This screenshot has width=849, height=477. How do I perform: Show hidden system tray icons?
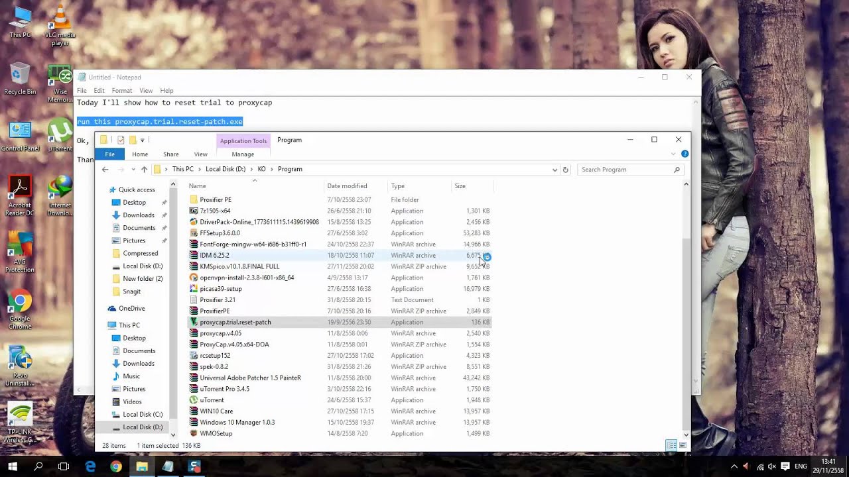[x=734, y=466]
